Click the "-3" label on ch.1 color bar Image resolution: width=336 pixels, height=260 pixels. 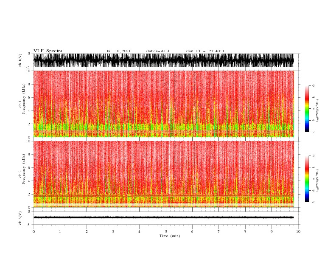(x=313, y=85)
